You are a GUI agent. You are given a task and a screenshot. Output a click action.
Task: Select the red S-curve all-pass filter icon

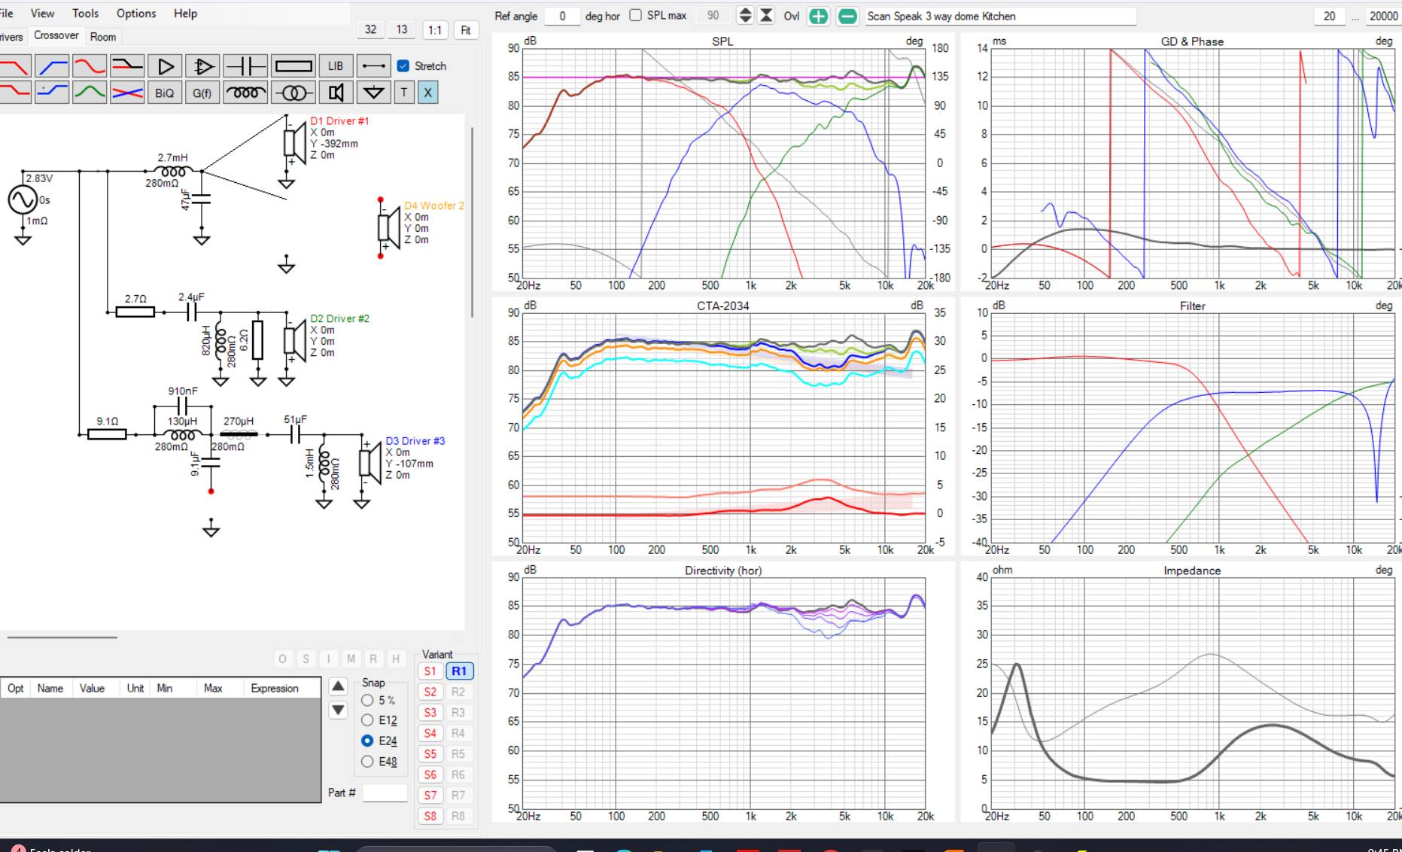(90, 66)
